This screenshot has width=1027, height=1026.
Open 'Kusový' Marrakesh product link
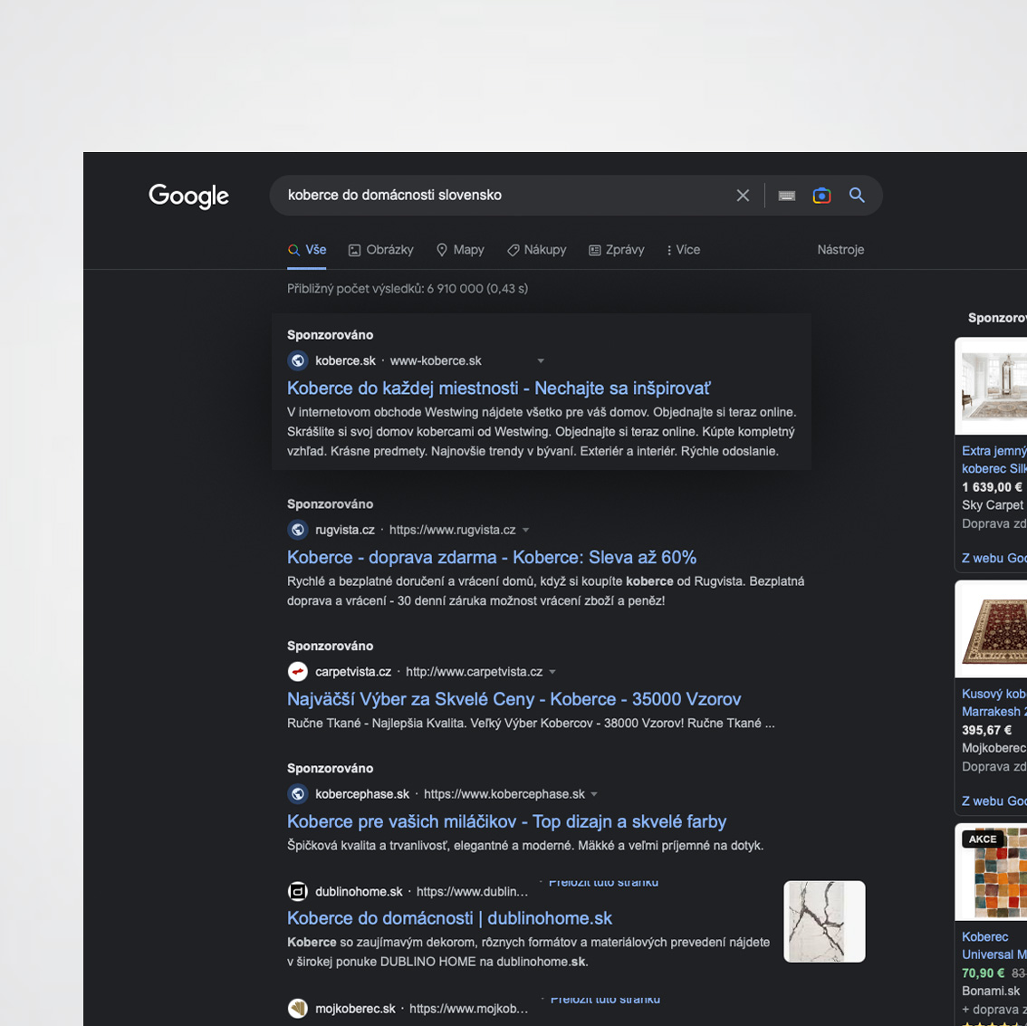pos(994,703)
